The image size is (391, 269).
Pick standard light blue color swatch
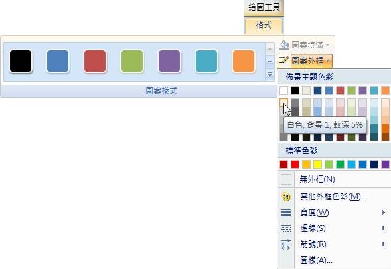tap(352, 165)
